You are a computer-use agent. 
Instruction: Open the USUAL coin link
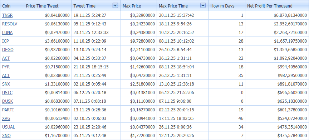point(9,127)
